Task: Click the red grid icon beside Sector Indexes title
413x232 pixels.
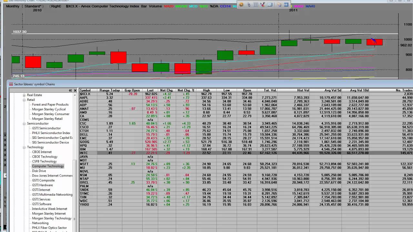Action: pyautogui.click(x=11, y=84)
